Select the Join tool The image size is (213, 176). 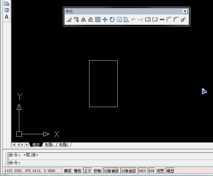[162, 19]
